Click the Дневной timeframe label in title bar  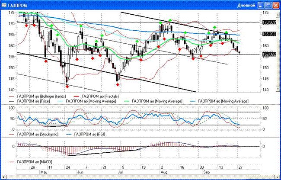coord(246,6)
